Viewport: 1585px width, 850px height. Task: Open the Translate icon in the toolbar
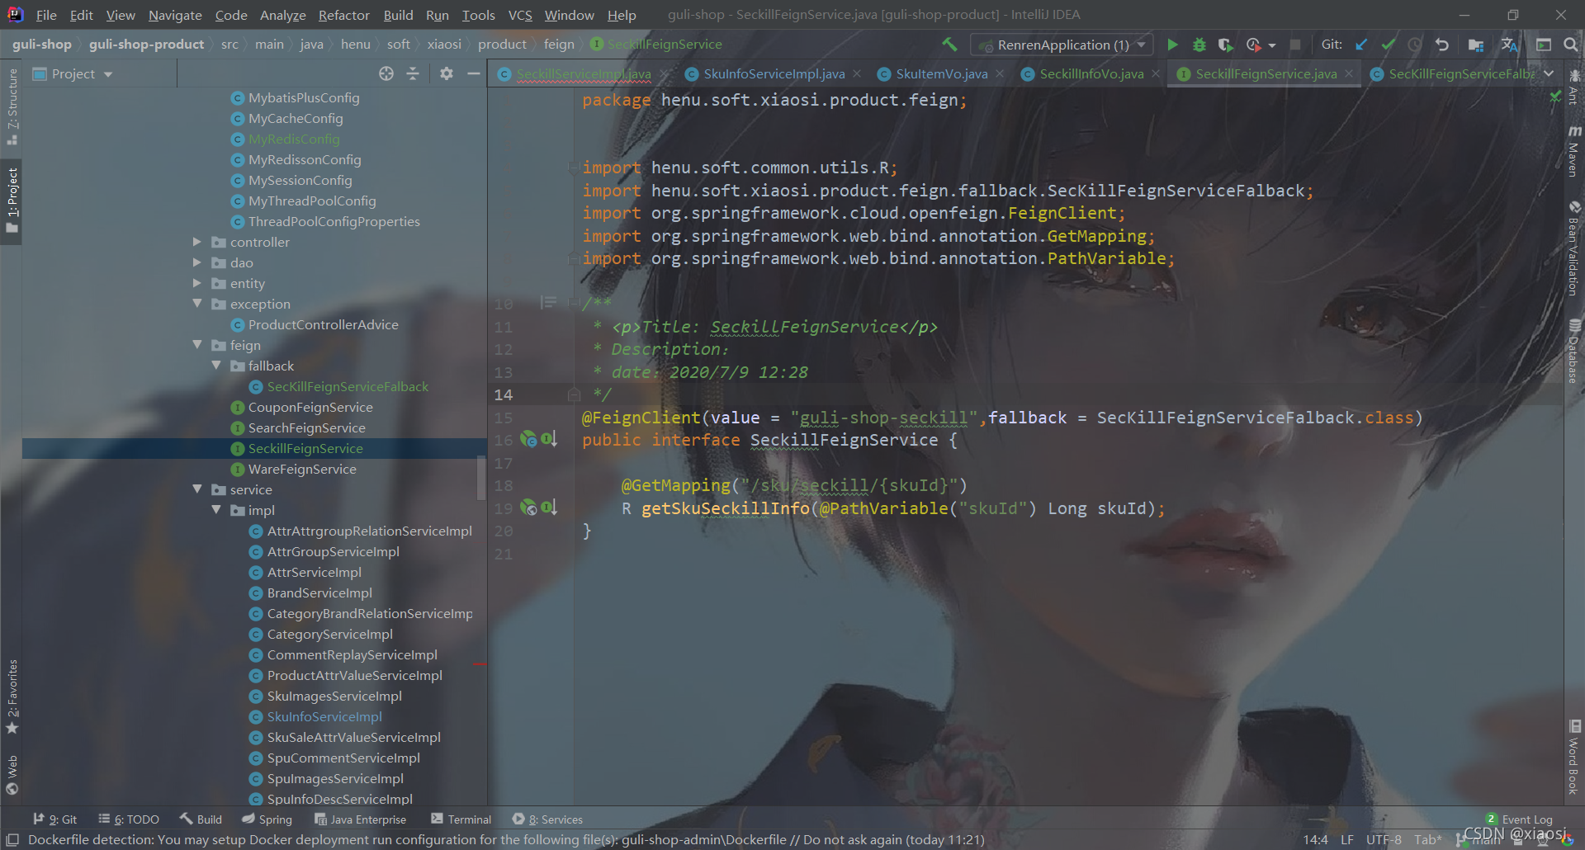coord(1509,45)
